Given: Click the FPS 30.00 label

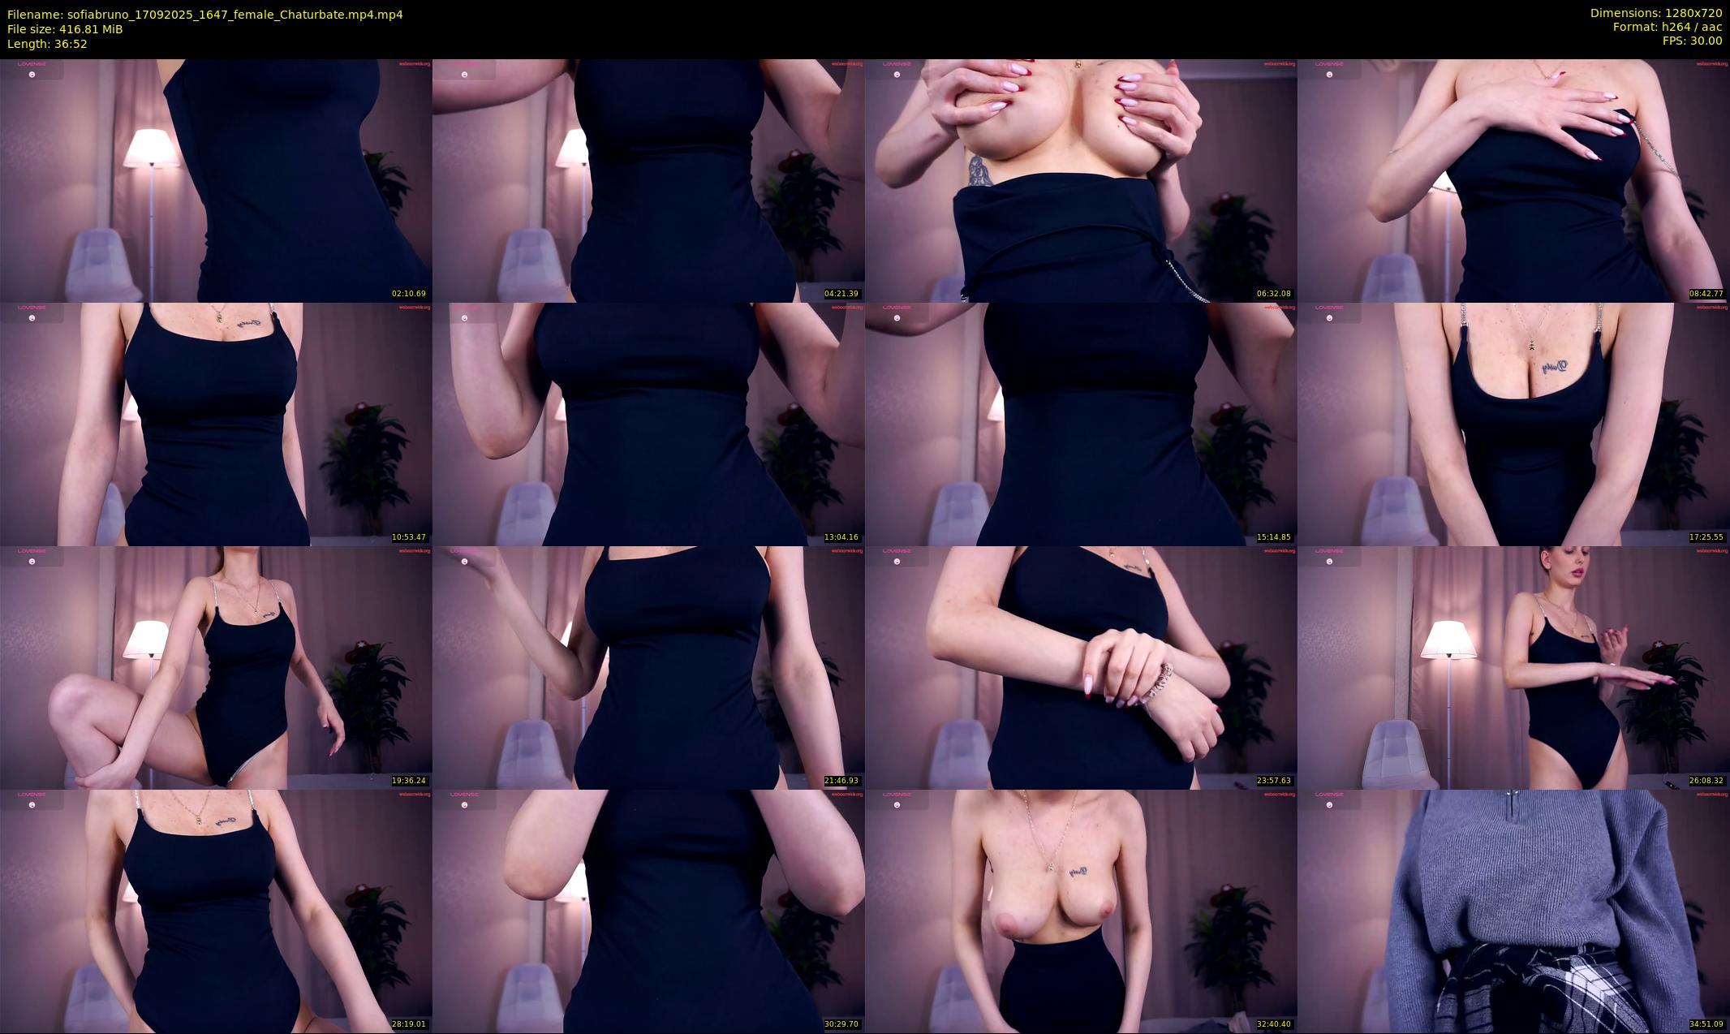Looking at the screenshot, I should (x=1691, y=41).
